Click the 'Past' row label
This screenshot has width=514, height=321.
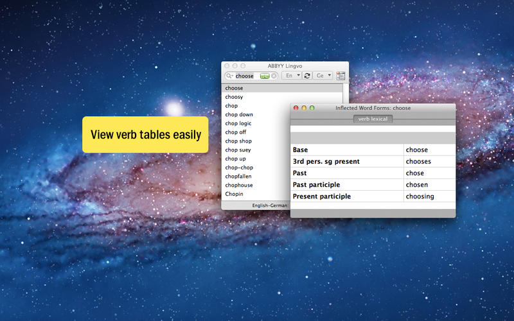[299, 173]
